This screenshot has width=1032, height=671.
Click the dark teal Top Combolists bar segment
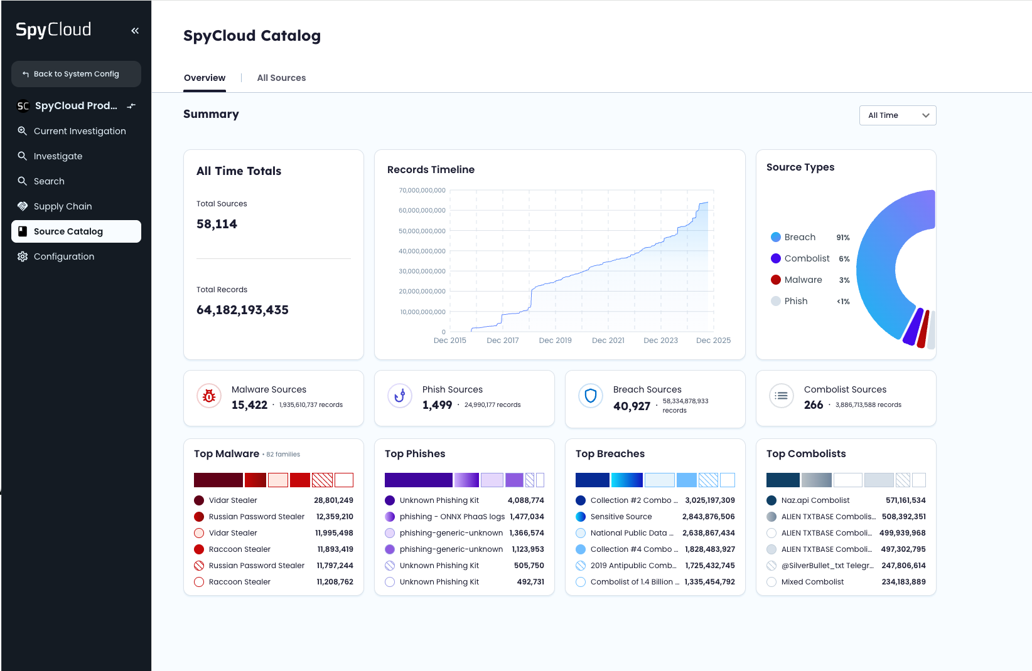point(783,480)
